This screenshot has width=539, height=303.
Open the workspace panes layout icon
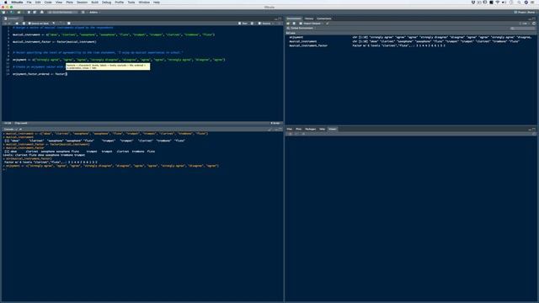83,12
